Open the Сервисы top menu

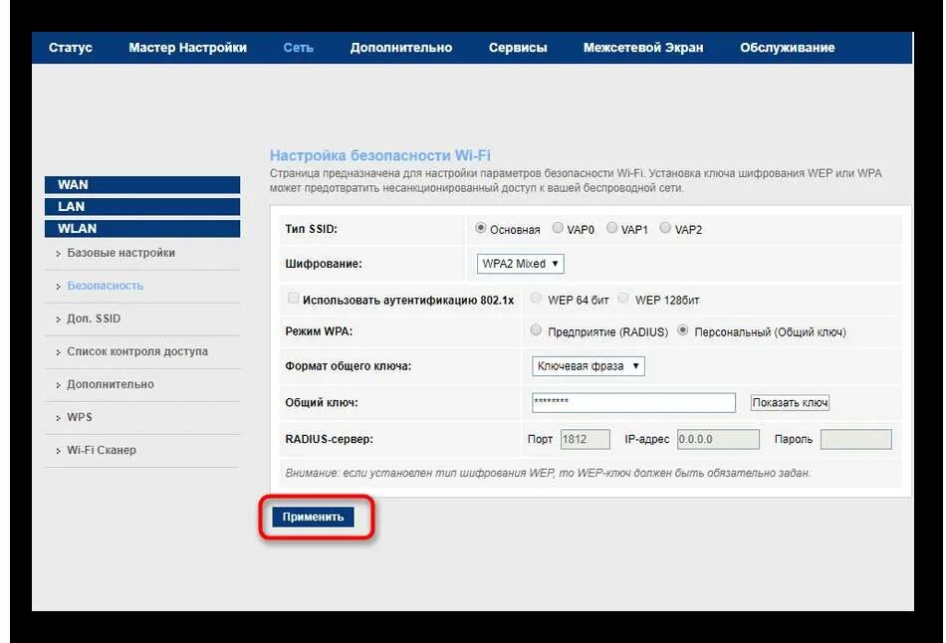(518, 48)
